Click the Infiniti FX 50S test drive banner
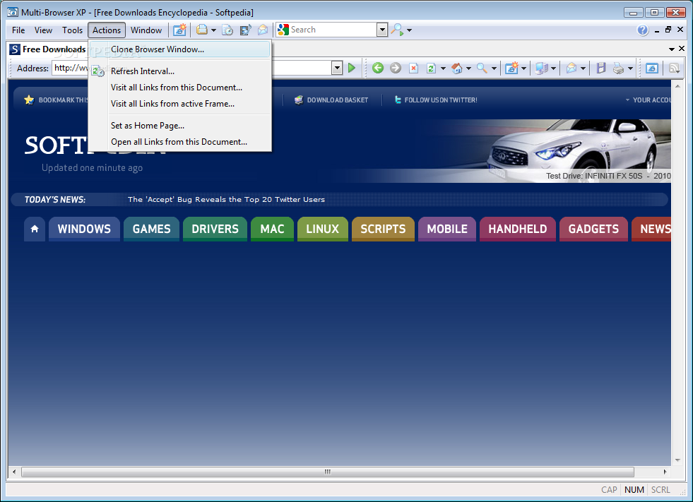The height and width of the screenshot is (502, 693). pos(544,150)
